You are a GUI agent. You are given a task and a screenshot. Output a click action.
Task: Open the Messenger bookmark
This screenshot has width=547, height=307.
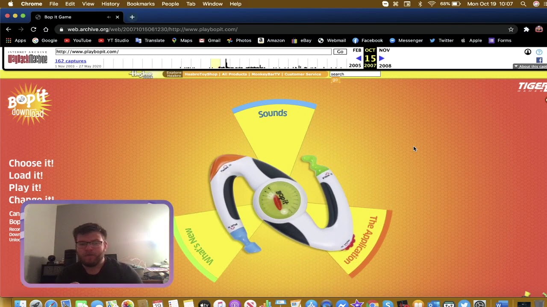406,41
